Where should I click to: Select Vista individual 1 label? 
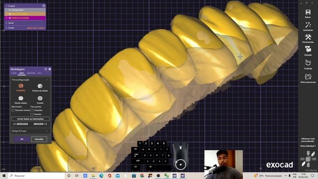(308, 146)
